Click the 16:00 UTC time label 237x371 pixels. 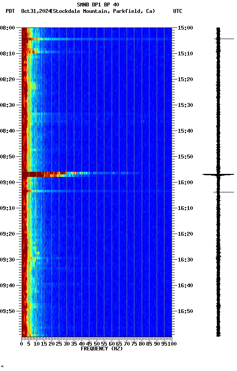click(185, 182)
